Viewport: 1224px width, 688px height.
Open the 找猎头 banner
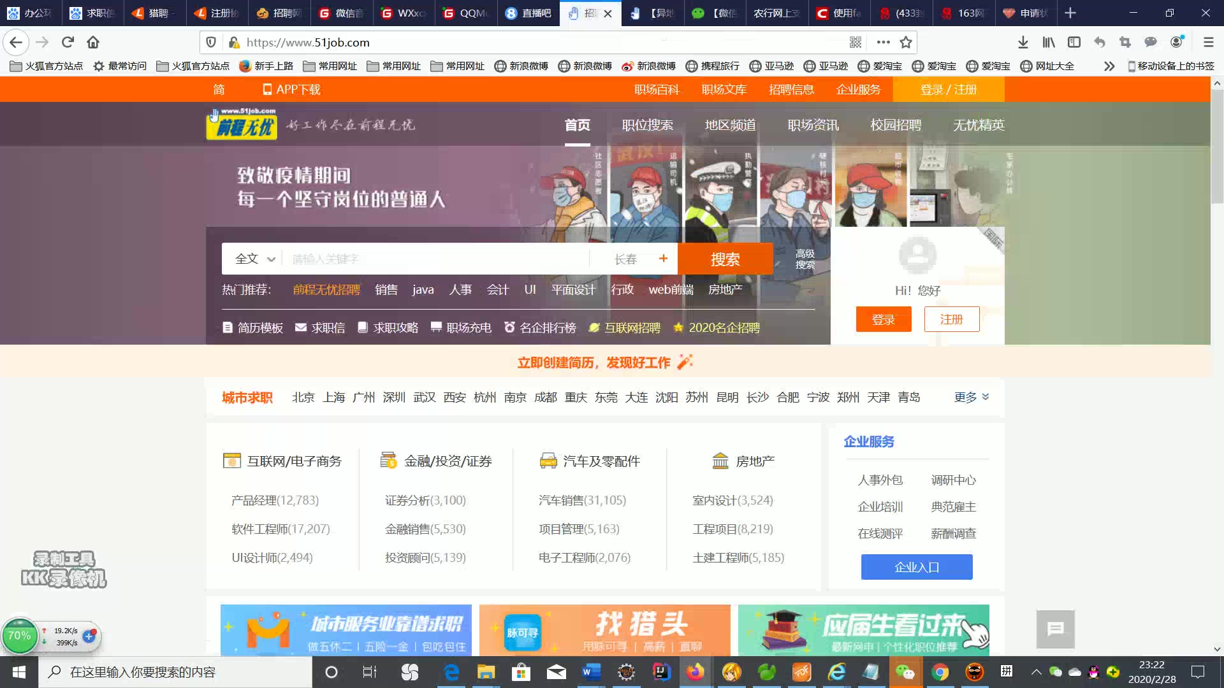point(604,630)
